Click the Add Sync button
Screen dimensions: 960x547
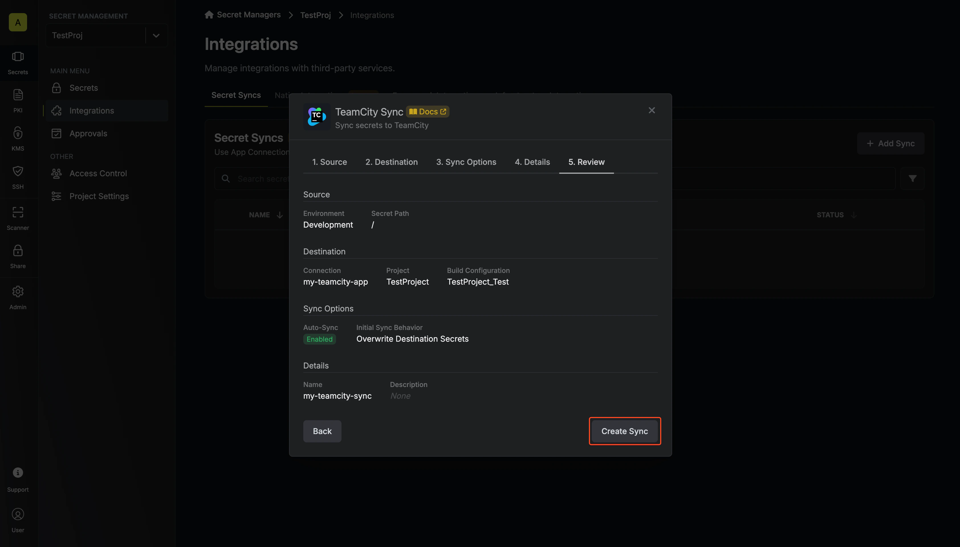890,143
